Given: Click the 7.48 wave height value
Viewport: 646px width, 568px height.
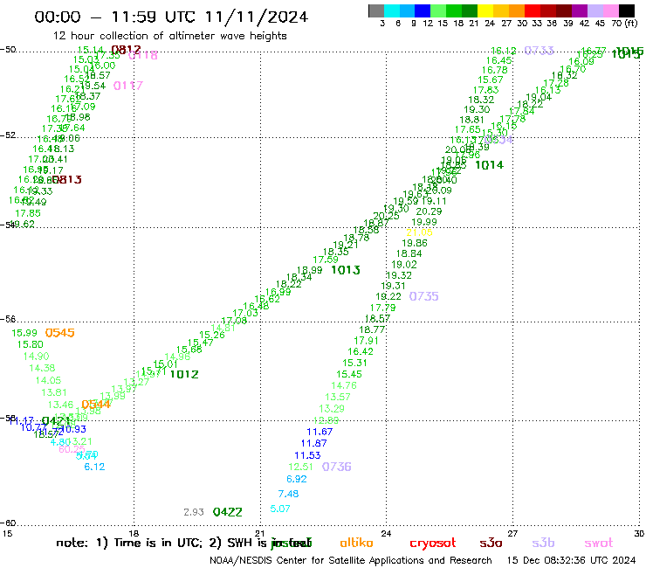Looking at the screenshot, I should tap(288, 495).
